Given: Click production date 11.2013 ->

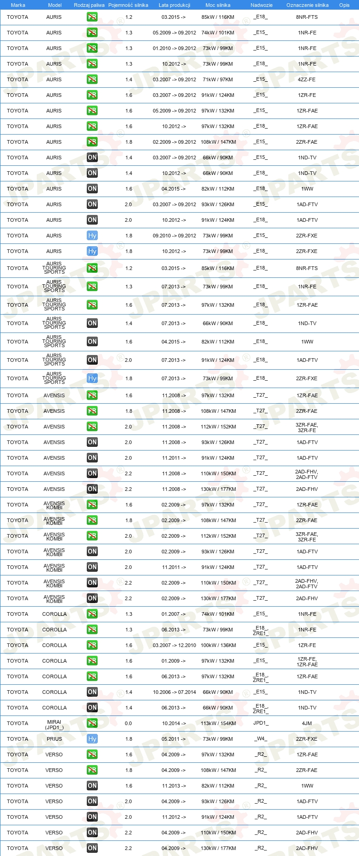Looking at the screenshot, I should click(174, 786).
